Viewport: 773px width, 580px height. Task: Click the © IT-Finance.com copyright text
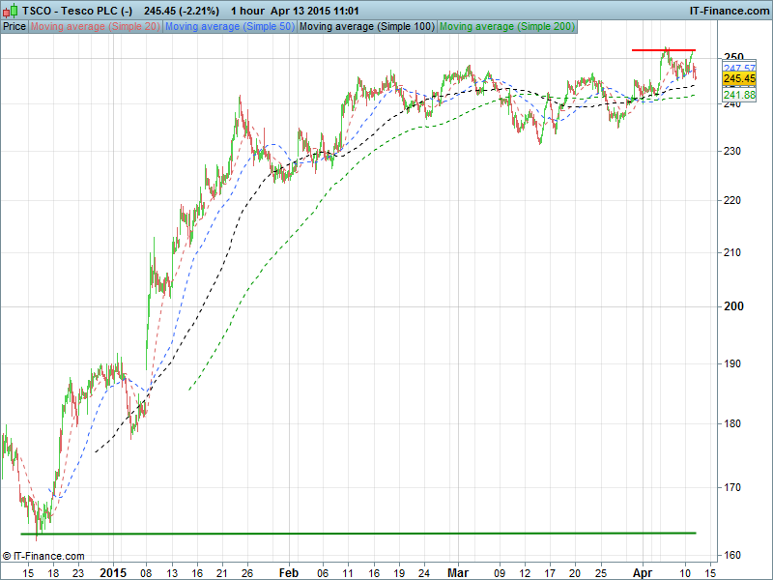coord(43,556)
